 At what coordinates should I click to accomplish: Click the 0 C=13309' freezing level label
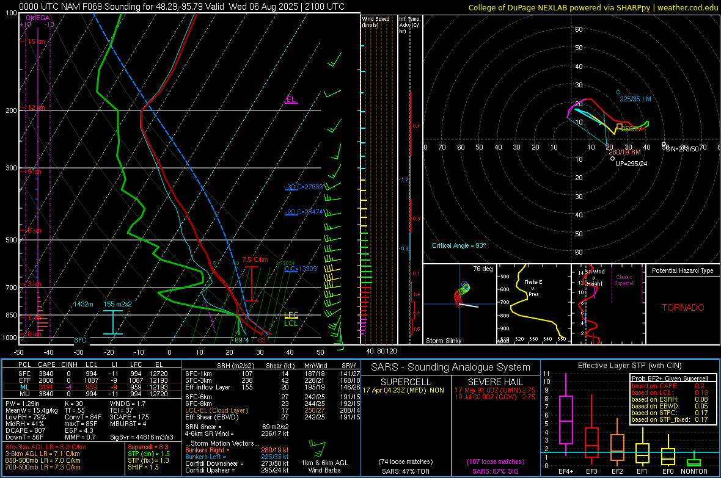(301, 269)
